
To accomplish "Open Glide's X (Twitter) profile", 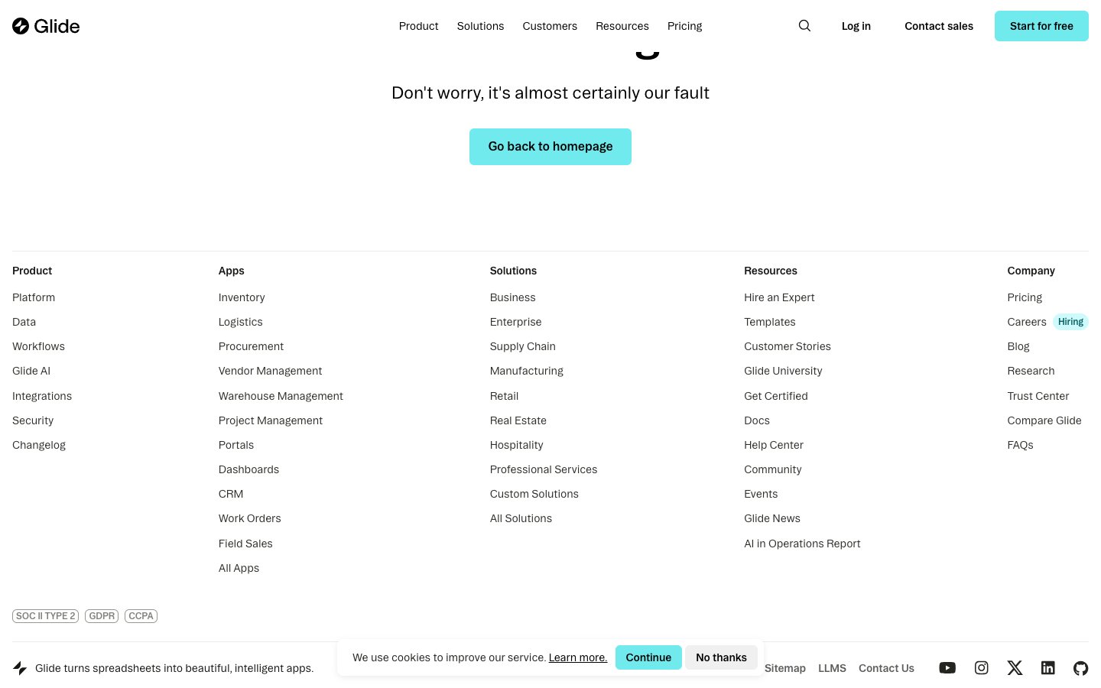I will [x=1015, y=667].
